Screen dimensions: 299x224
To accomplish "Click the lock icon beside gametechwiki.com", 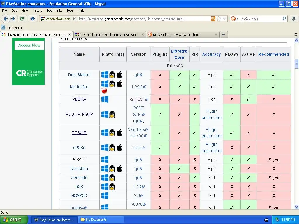I will pyautogui.click(x=74, y=19).
